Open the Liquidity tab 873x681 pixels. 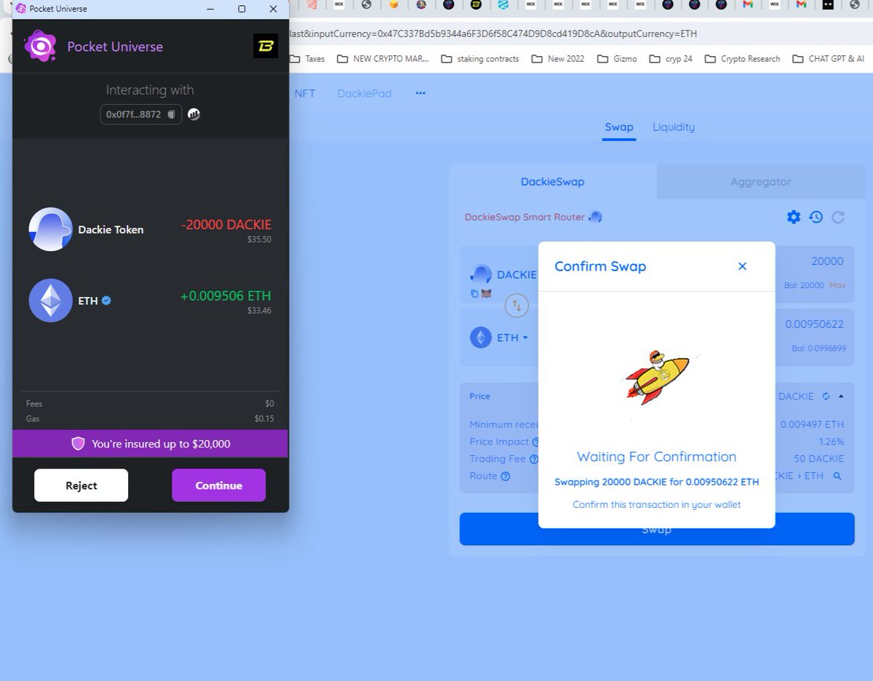pyautogui.click(x=674, y=127)
